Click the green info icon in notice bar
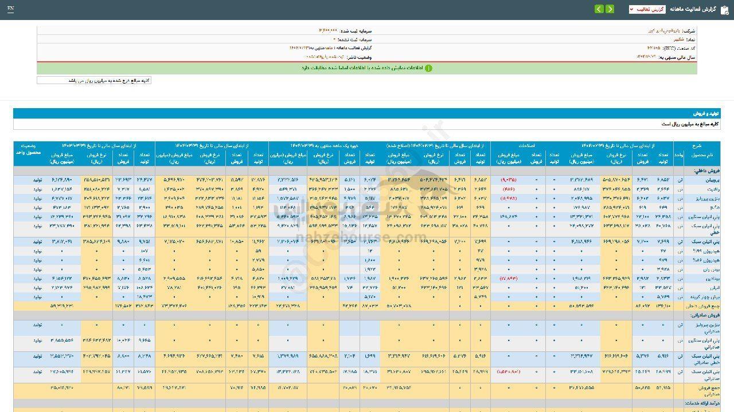Viewport: 734px width, 412px height. [x=428, y=68]
